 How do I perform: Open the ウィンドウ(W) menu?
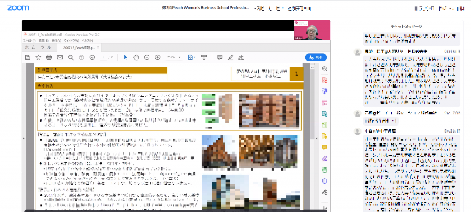[72, 40]
